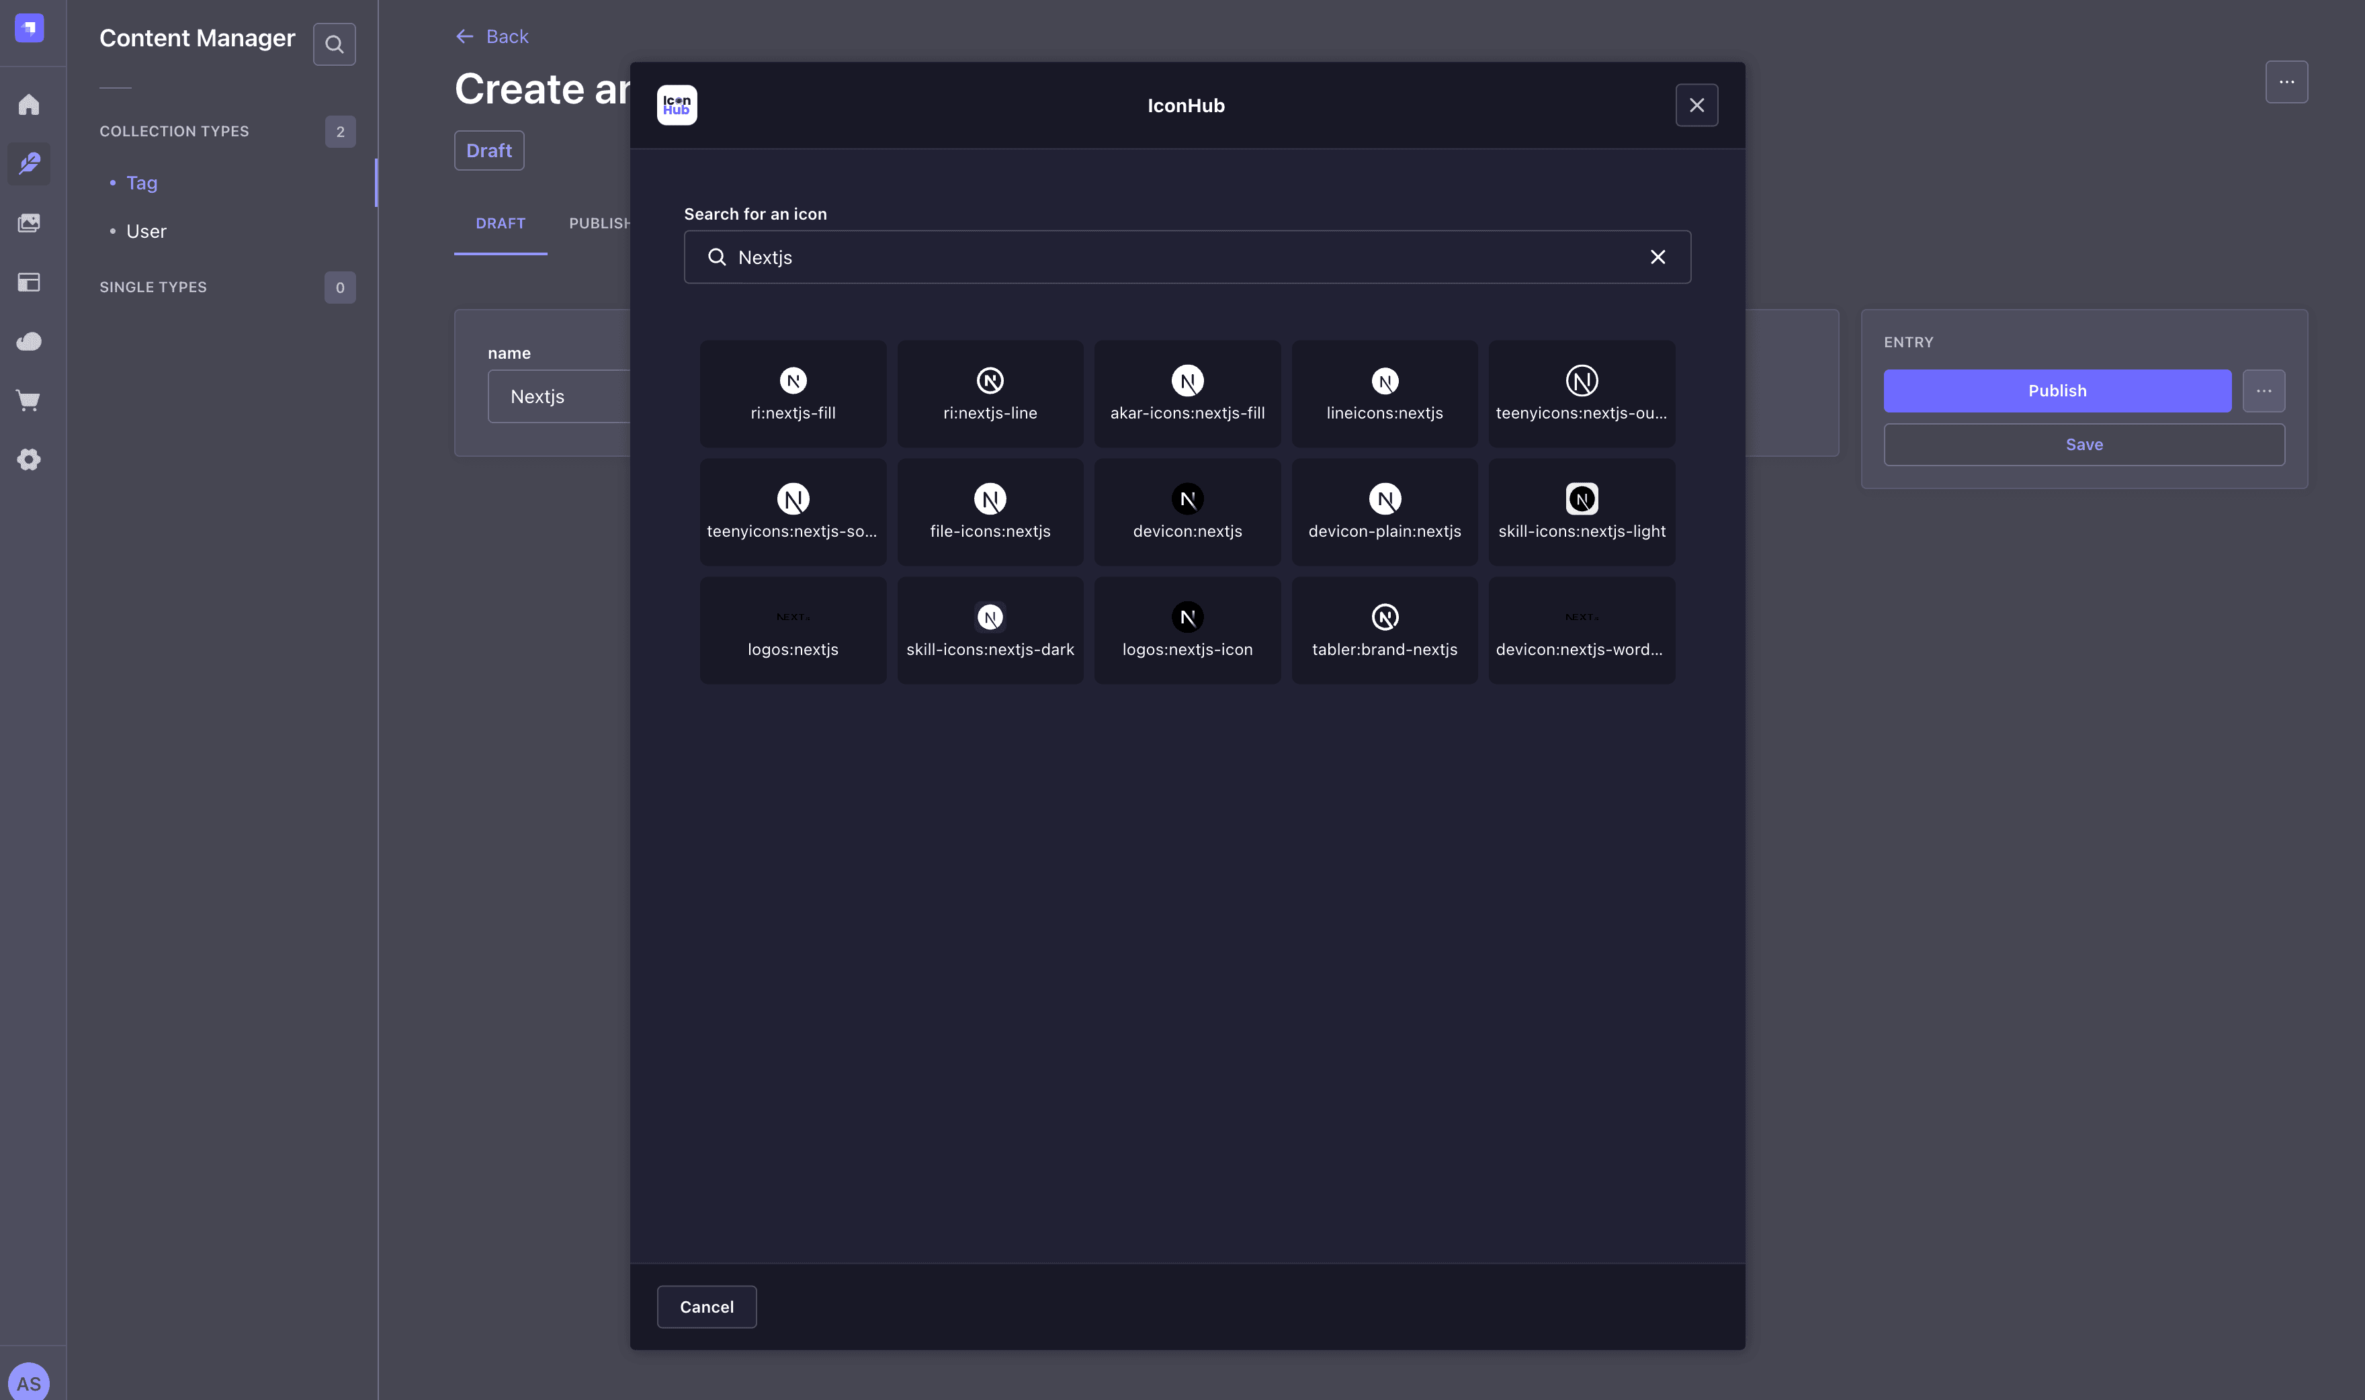Go Back to the list

[x=492, y=36]
